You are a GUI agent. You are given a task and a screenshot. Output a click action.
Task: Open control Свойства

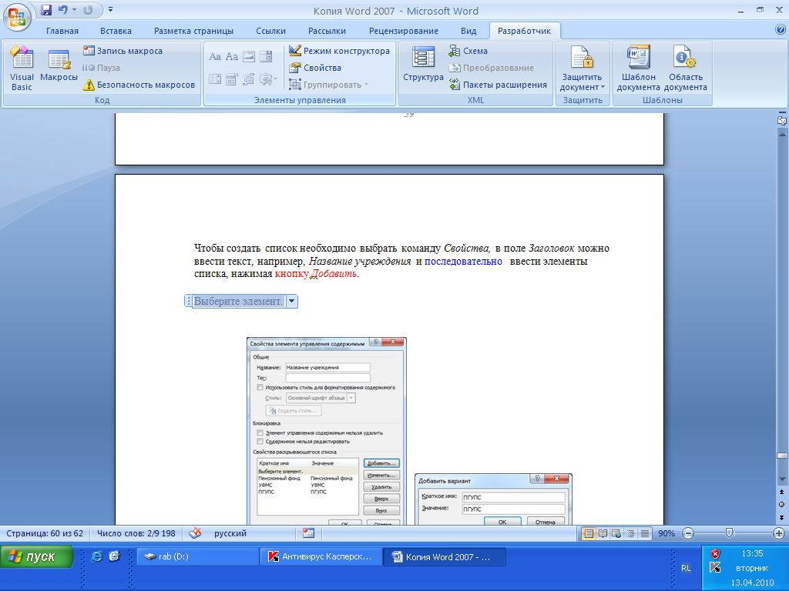pyautogui.click(x=315, y=68)
